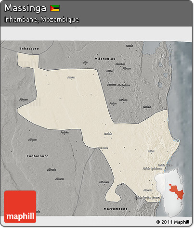Screen dimensions: 194x228
Task: Click the Mozambique flag icon beside Massinga
Action: [x=55, y=8]
